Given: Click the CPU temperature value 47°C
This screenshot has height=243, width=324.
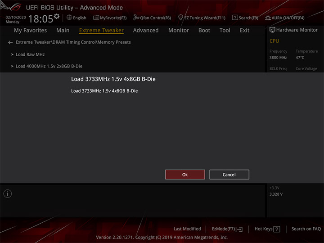Looking at the screenshot, I should tap(300, 58).
